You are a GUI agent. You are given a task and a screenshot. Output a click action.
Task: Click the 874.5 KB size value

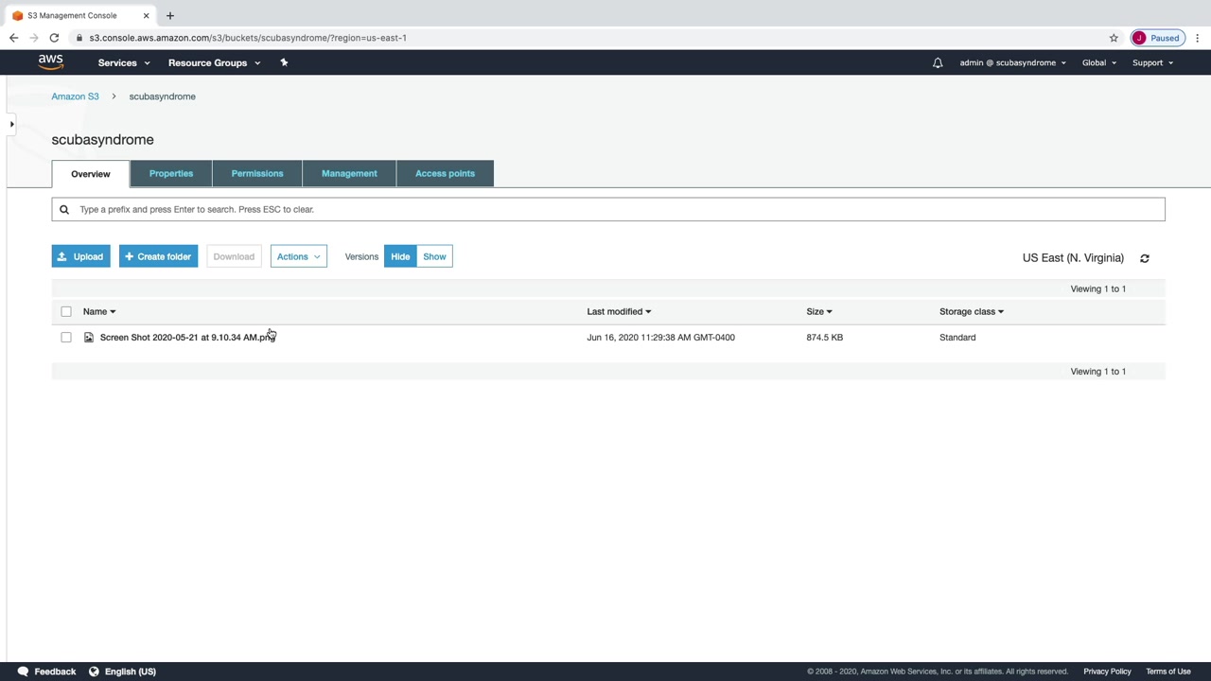tap(824, 338)
